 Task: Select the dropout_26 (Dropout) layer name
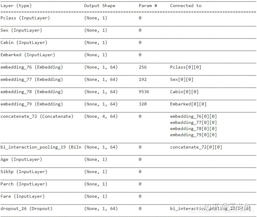(27, 209)
